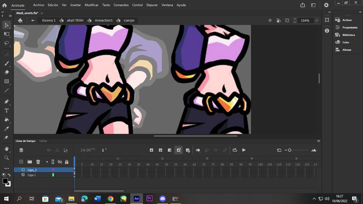Select the Selection arrow tool
Viewport: 363px width, 204px height.
[x=7, y=25]
